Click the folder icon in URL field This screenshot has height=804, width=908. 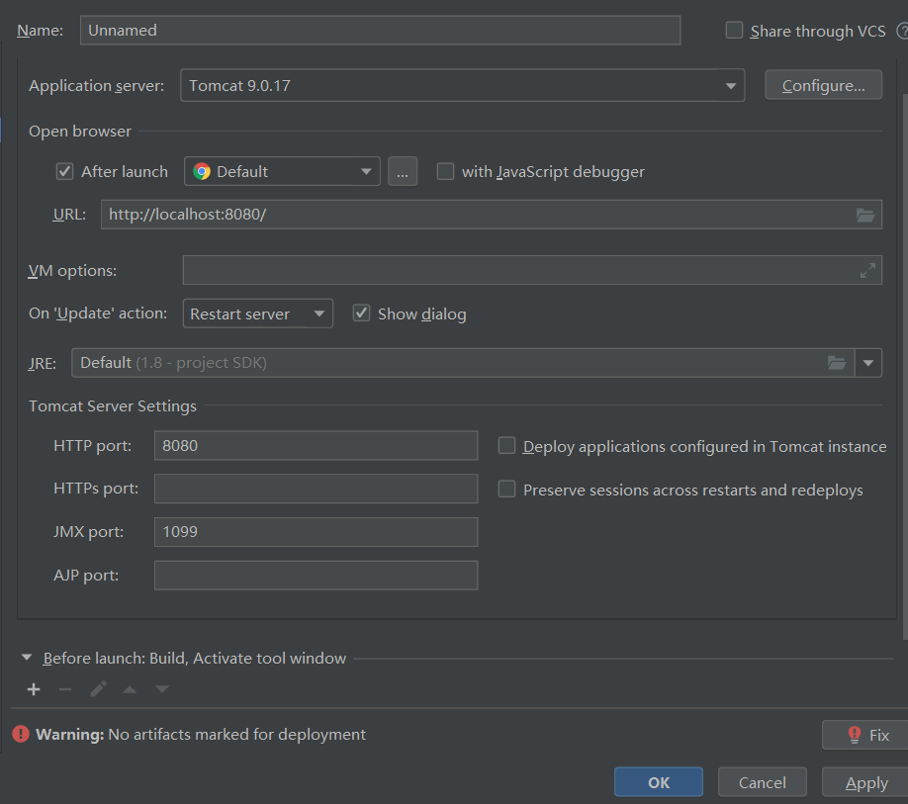click(x=865, y=215)
